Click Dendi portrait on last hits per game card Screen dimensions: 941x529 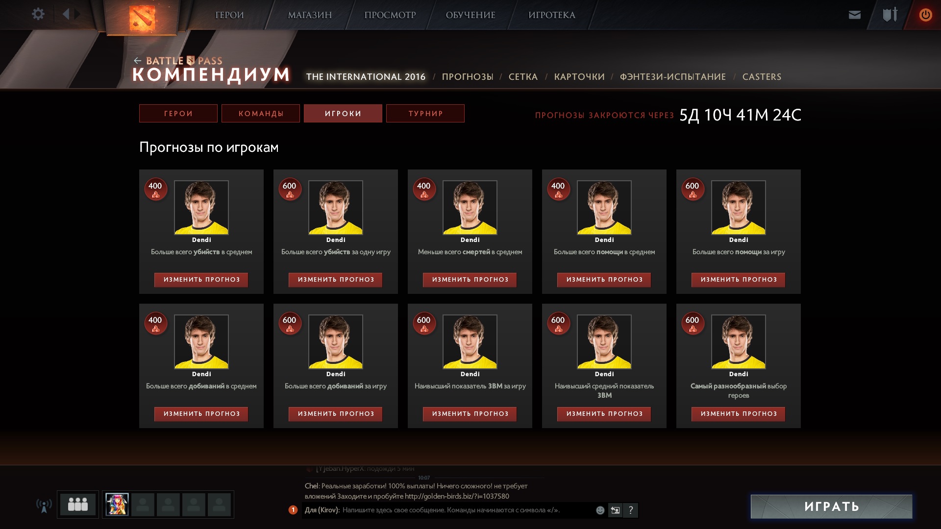pyautogui.click(x=336, y=341)
